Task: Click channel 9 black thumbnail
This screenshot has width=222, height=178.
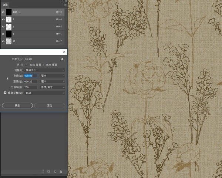Action: pyautogui.click(x=9, y=34)
